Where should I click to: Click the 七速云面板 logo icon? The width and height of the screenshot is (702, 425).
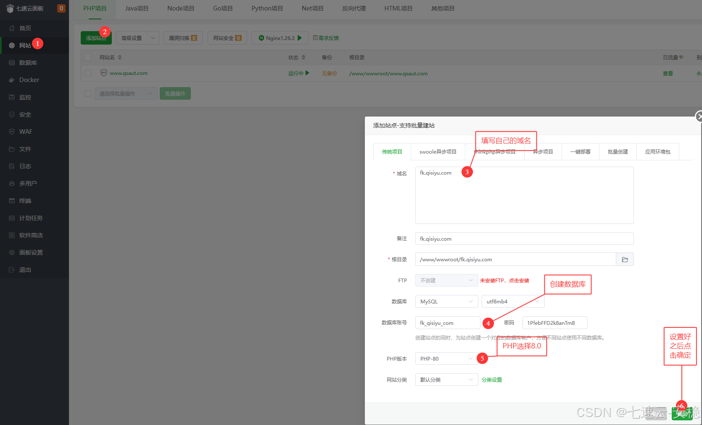coord(10,8)
